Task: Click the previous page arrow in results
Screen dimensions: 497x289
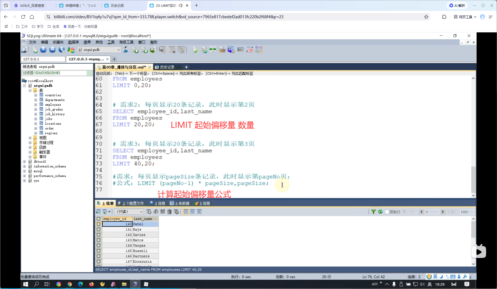Action: tap(421, 212)
